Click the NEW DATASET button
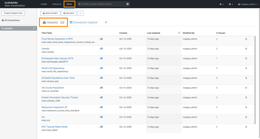This screenshot has width=260, height=139. (50, 13)
